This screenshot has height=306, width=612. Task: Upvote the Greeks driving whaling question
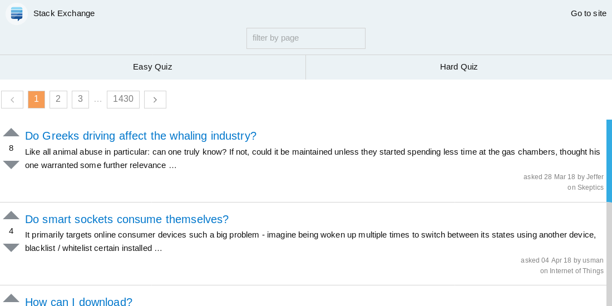[11, 132]
